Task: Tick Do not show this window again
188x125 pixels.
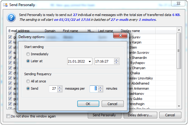Action: pyautogui.click(x=8, y=116)
